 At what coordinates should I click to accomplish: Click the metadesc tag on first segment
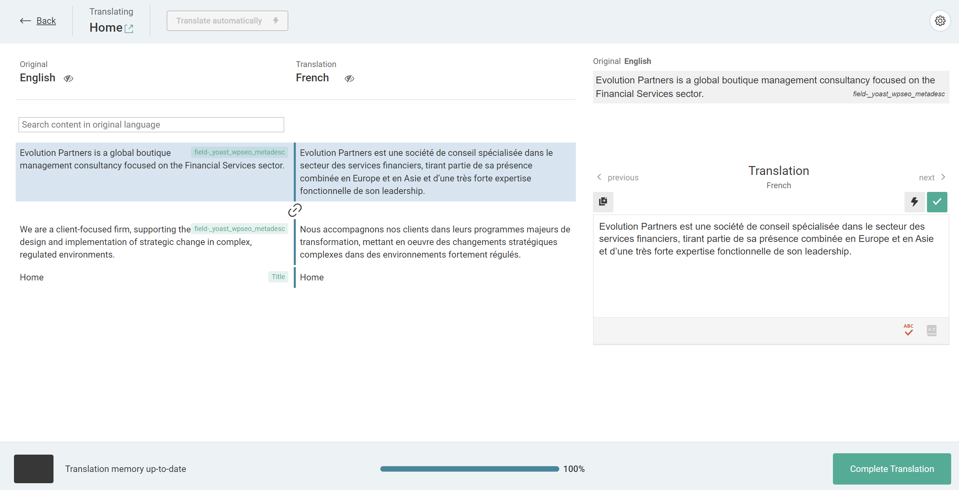pyautogui.click(x=239, y=152)
